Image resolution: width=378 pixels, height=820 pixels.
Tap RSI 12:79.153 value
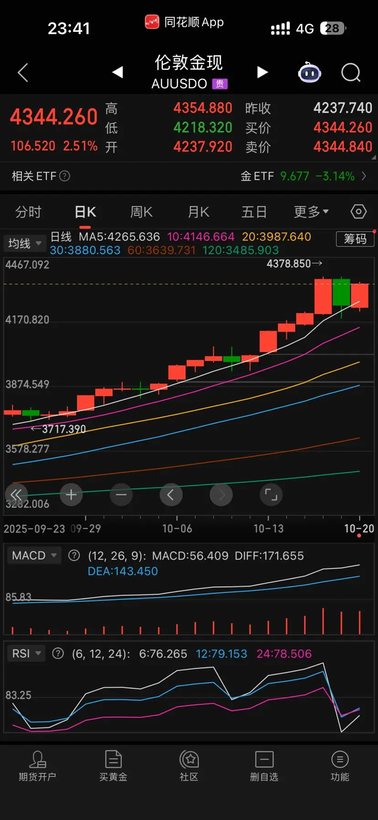pos(221,654)
